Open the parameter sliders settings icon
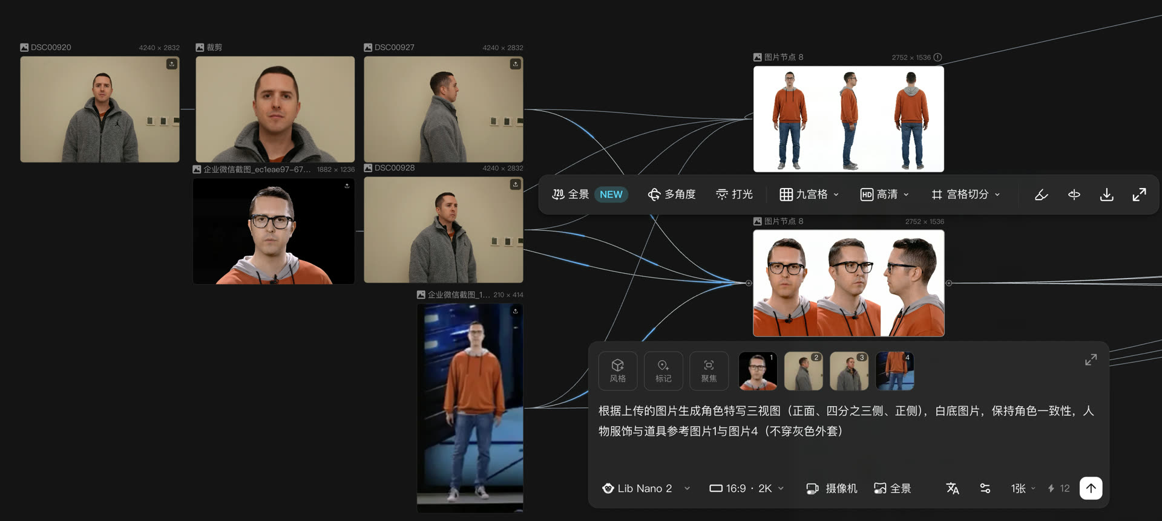 pos(985,488)
